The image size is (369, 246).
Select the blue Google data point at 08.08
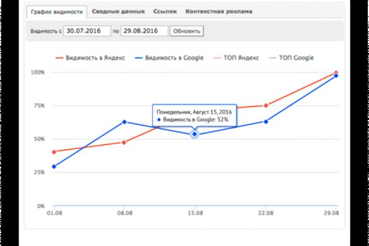[124, 122]
